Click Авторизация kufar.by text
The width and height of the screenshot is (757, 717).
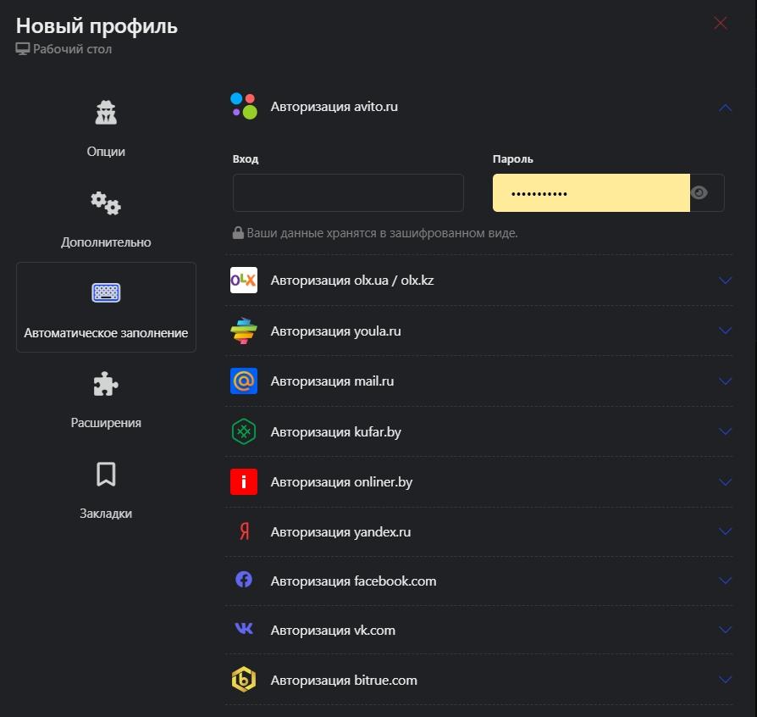click(335, 431)
